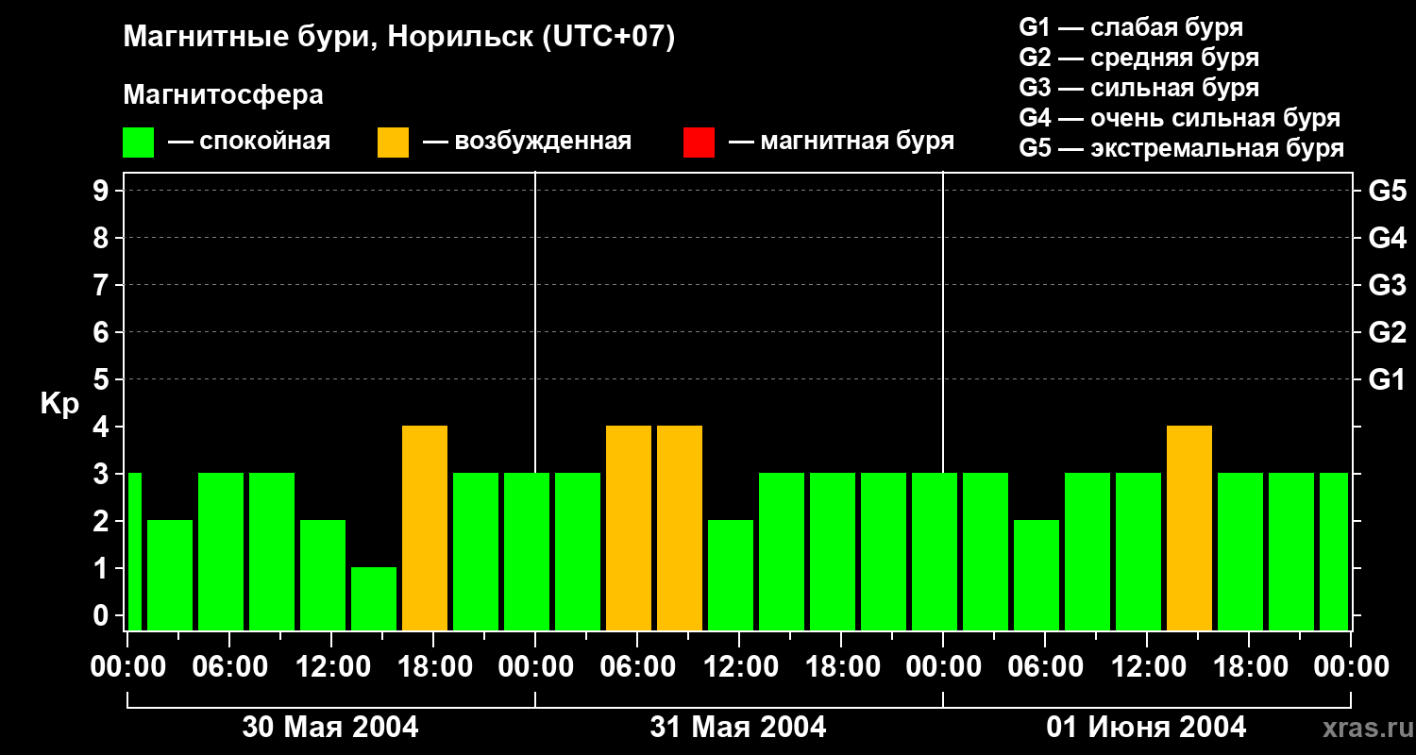The image size is (1416, 755).
Task: Click the 'Магнитосфера' heading
Action: point(223,95)
